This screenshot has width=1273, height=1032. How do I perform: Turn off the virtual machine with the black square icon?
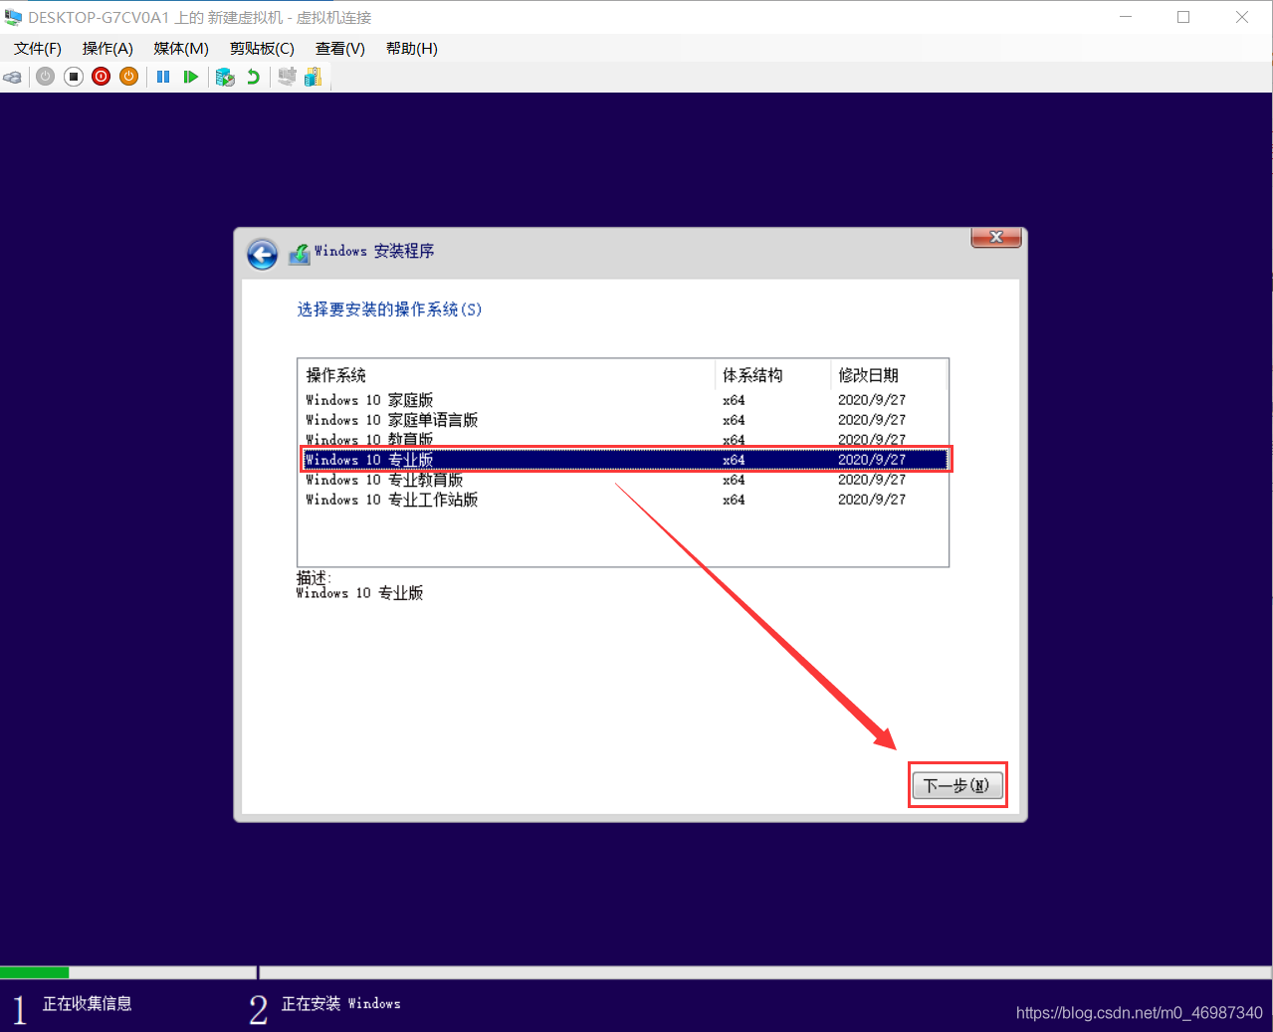click(x=74, y=77)
